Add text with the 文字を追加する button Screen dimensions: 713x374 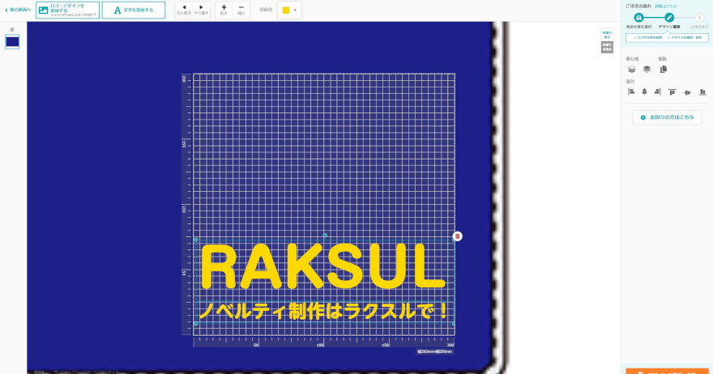[x=134, y=10]
